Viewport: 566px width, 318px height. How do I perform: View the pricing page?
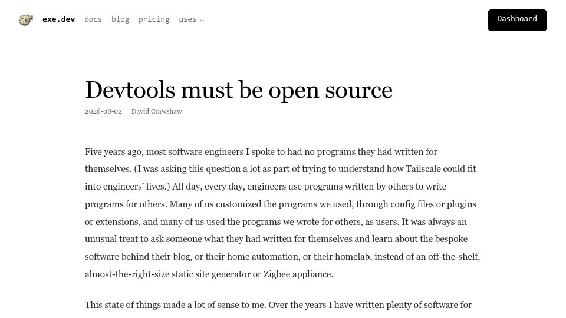[x=154, y=19]
